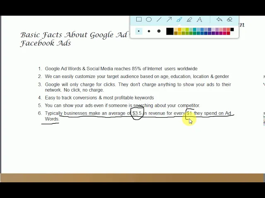Click the '$3.5' figure in item 6
This screenshot has height=198, width=265.
click(x=137, y=113)
